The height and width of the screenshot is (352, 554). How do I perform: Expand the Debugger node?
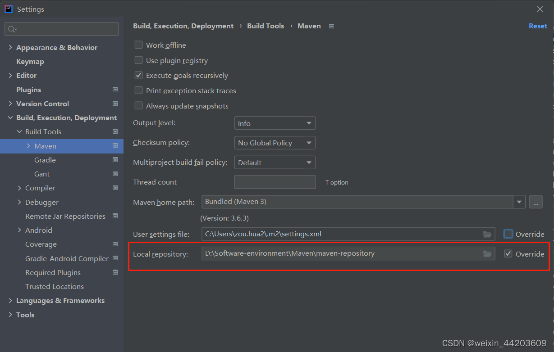[19, 202]
